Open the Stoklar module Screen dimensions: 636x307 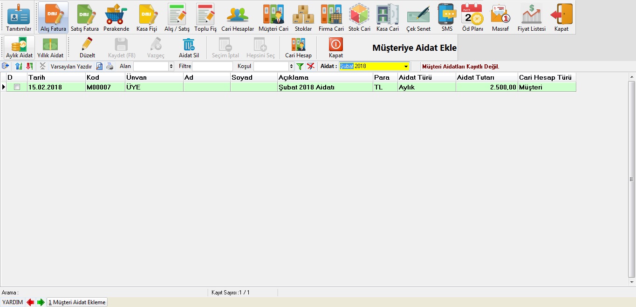tap(303, 18)
